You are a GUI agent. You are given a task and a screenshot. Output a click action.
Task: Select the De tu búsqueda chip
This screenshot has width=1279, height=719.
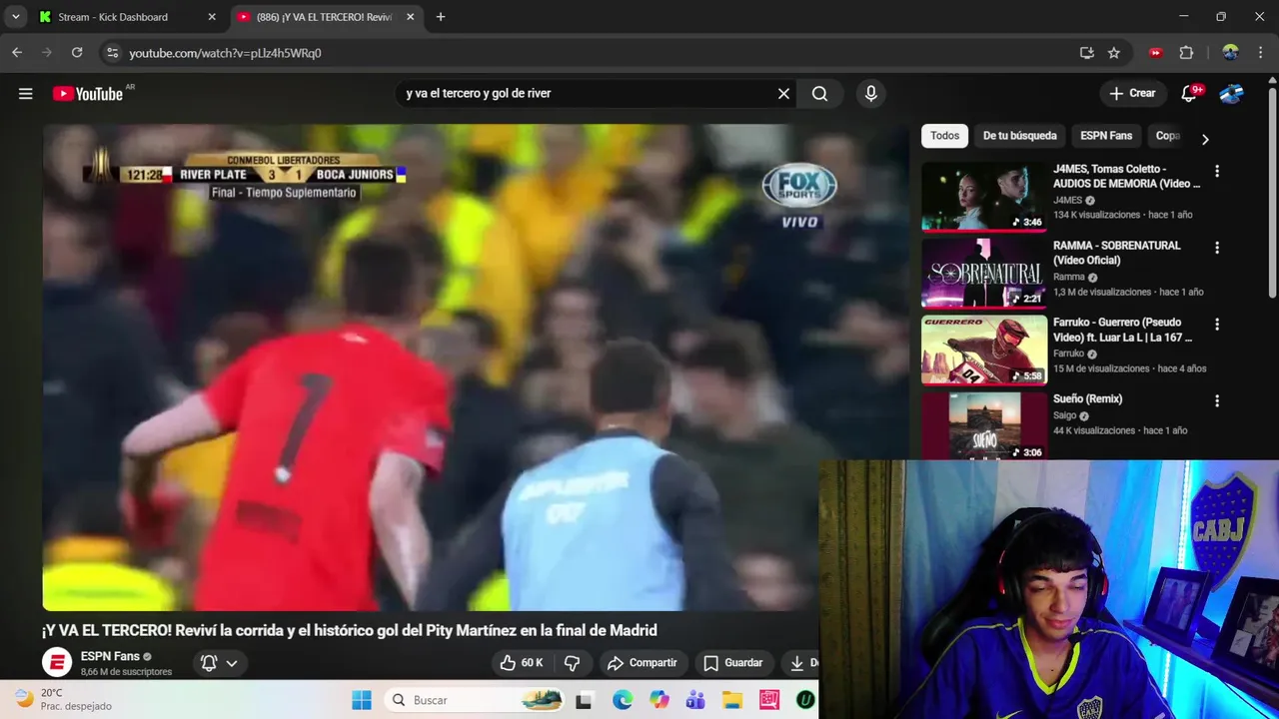click(x=1019, y=136)
